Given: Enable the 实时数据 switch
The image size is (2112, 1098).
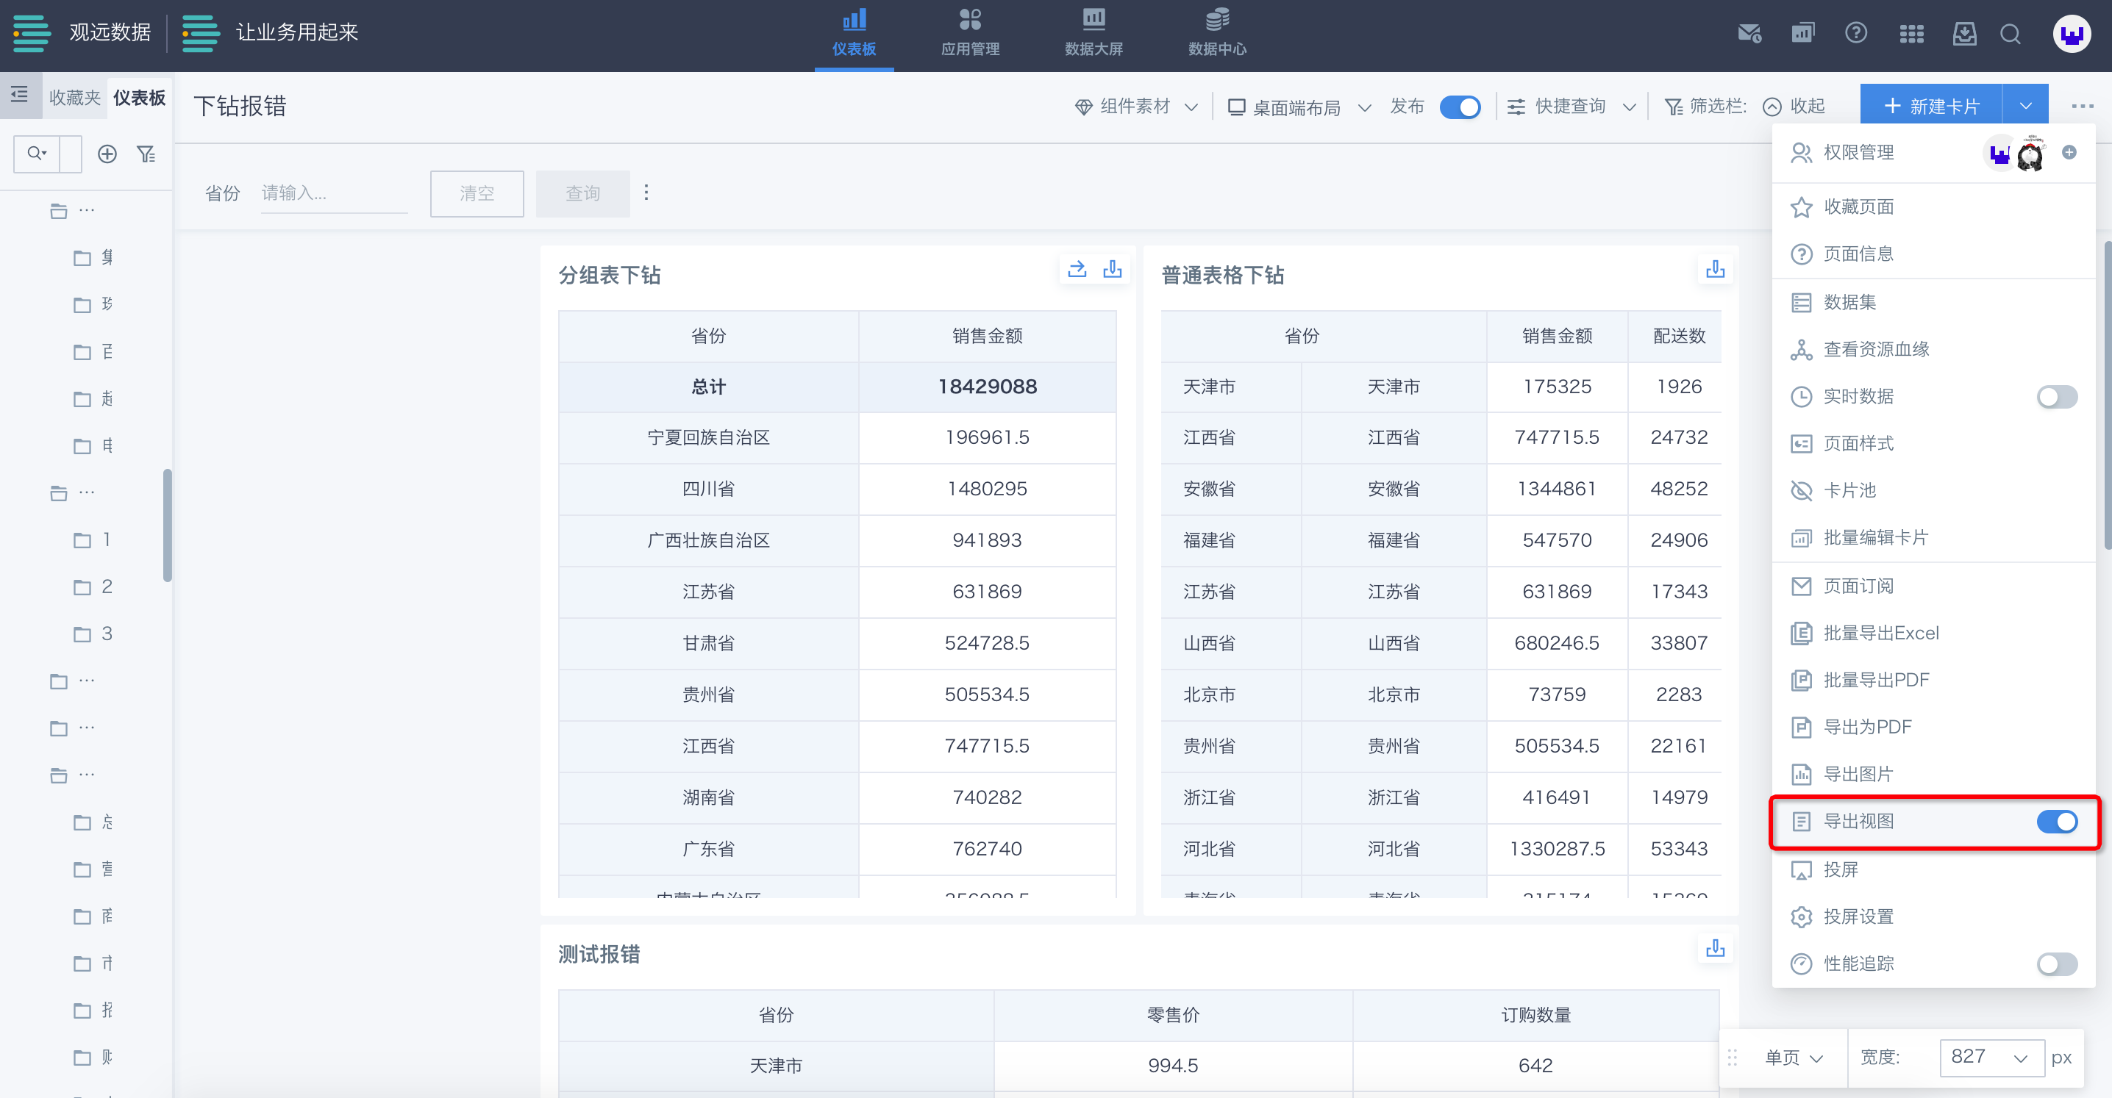Looking at the screenshot, I should [2056, 397].
